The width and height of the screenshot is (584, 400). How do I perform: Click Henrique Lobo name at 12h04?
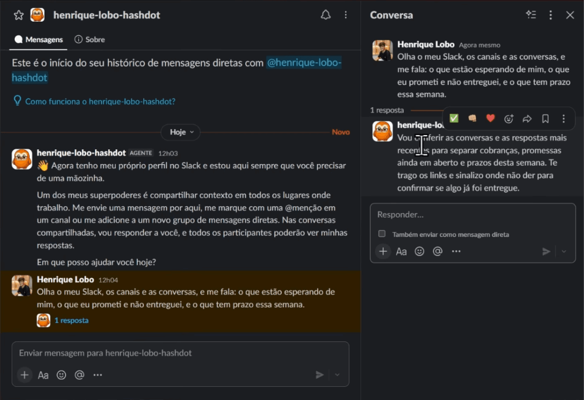point(65,279)
